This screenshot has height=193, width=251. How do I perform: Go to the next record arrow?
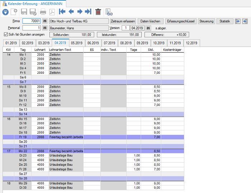[80, 11]
